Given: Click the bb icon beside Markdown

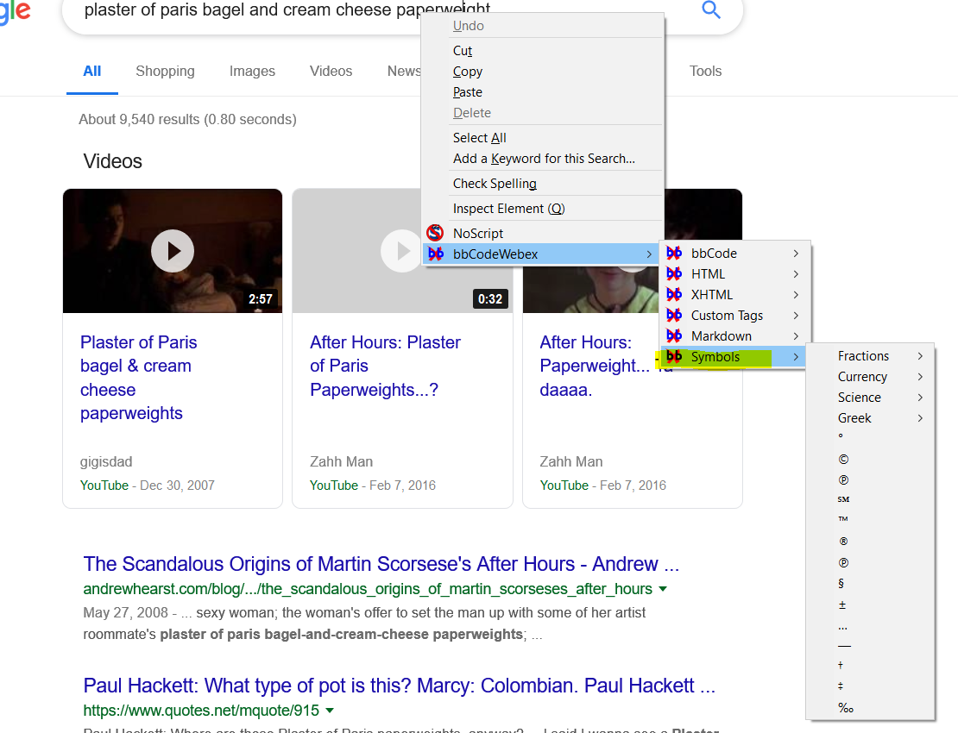Looking at the screenshot, I should 674,335.
